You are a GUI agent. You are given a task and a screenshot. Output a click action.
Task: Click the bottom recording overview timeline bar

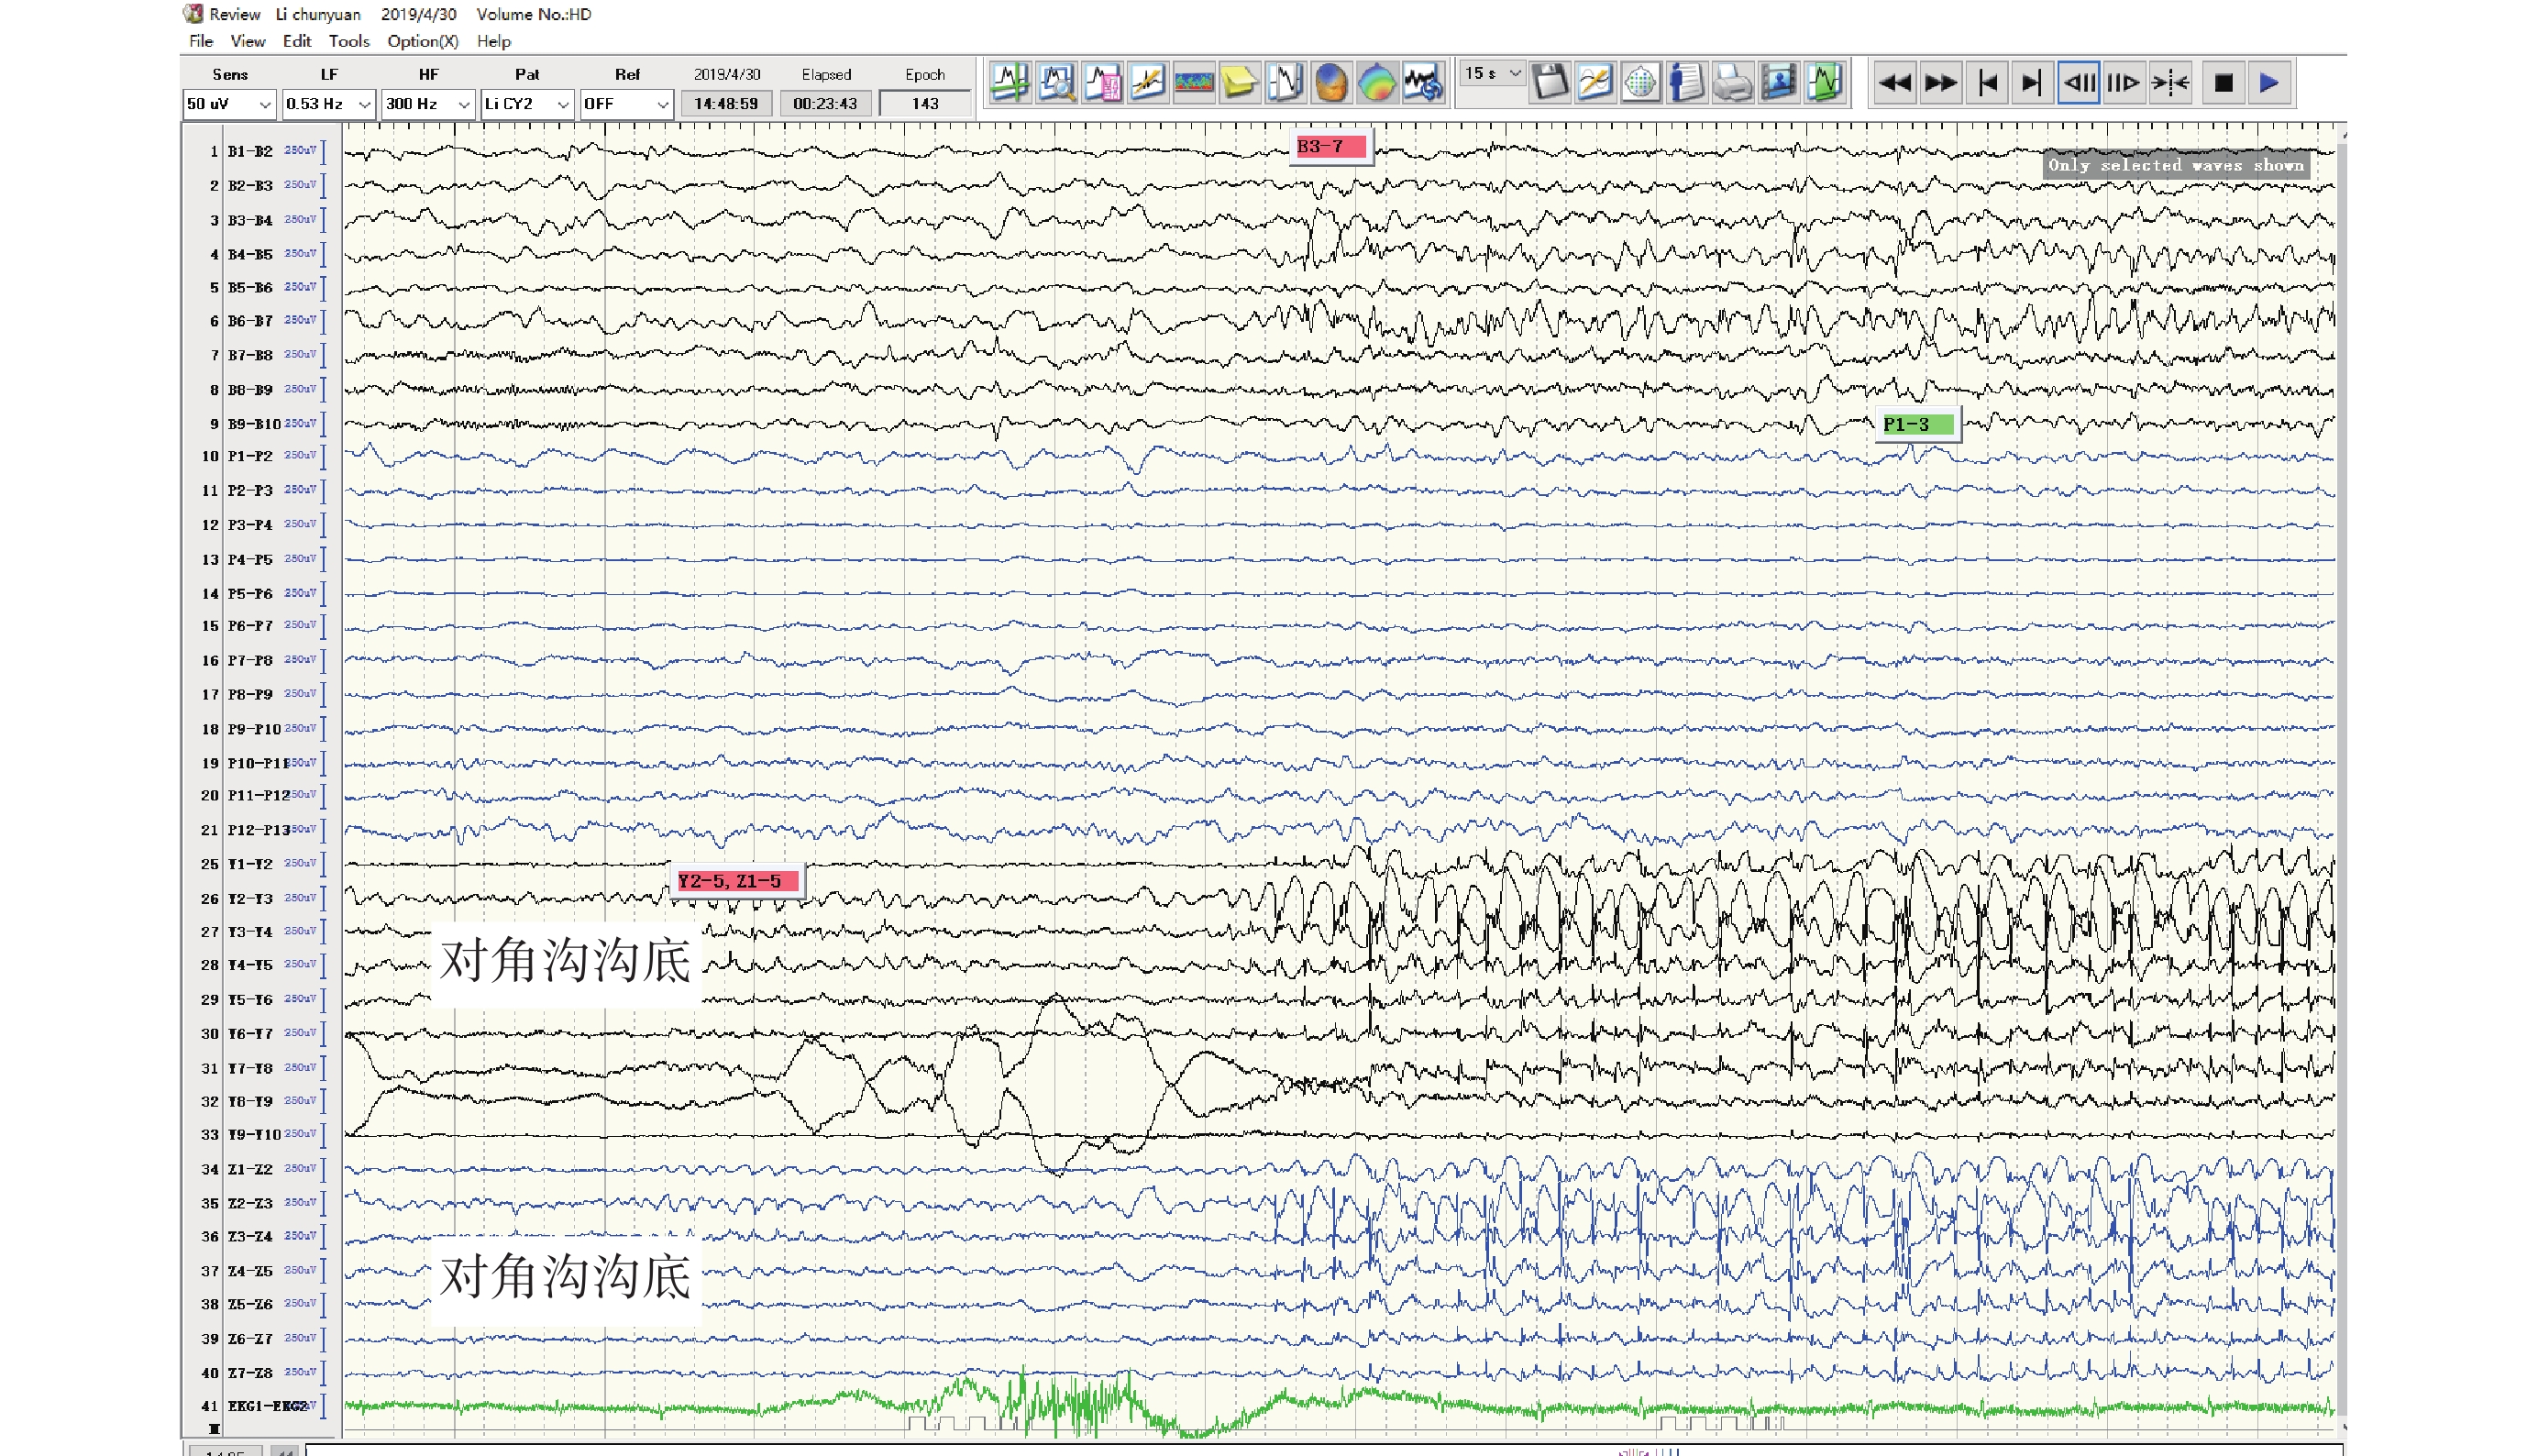click(1323, 1450)
